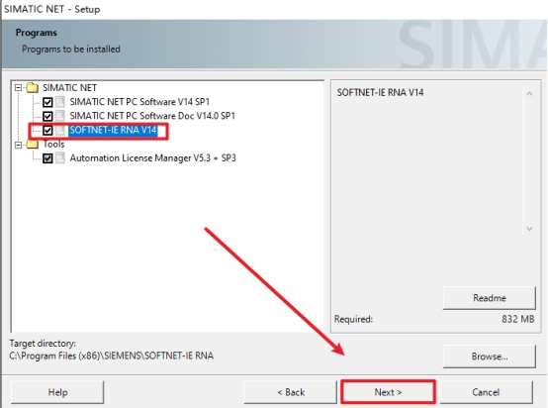Select SIMATIC NET PC Software V14 SP1 row
The height and width of the screenshot is (408, 548).
pyautogui.click(x=139, y=102)
